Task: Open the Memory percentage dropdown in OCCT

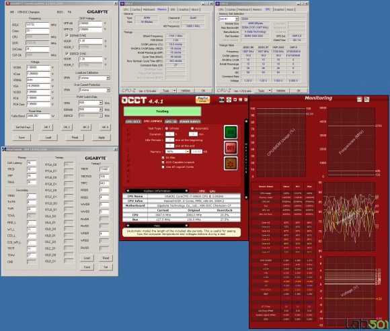Action: point(188,152)
